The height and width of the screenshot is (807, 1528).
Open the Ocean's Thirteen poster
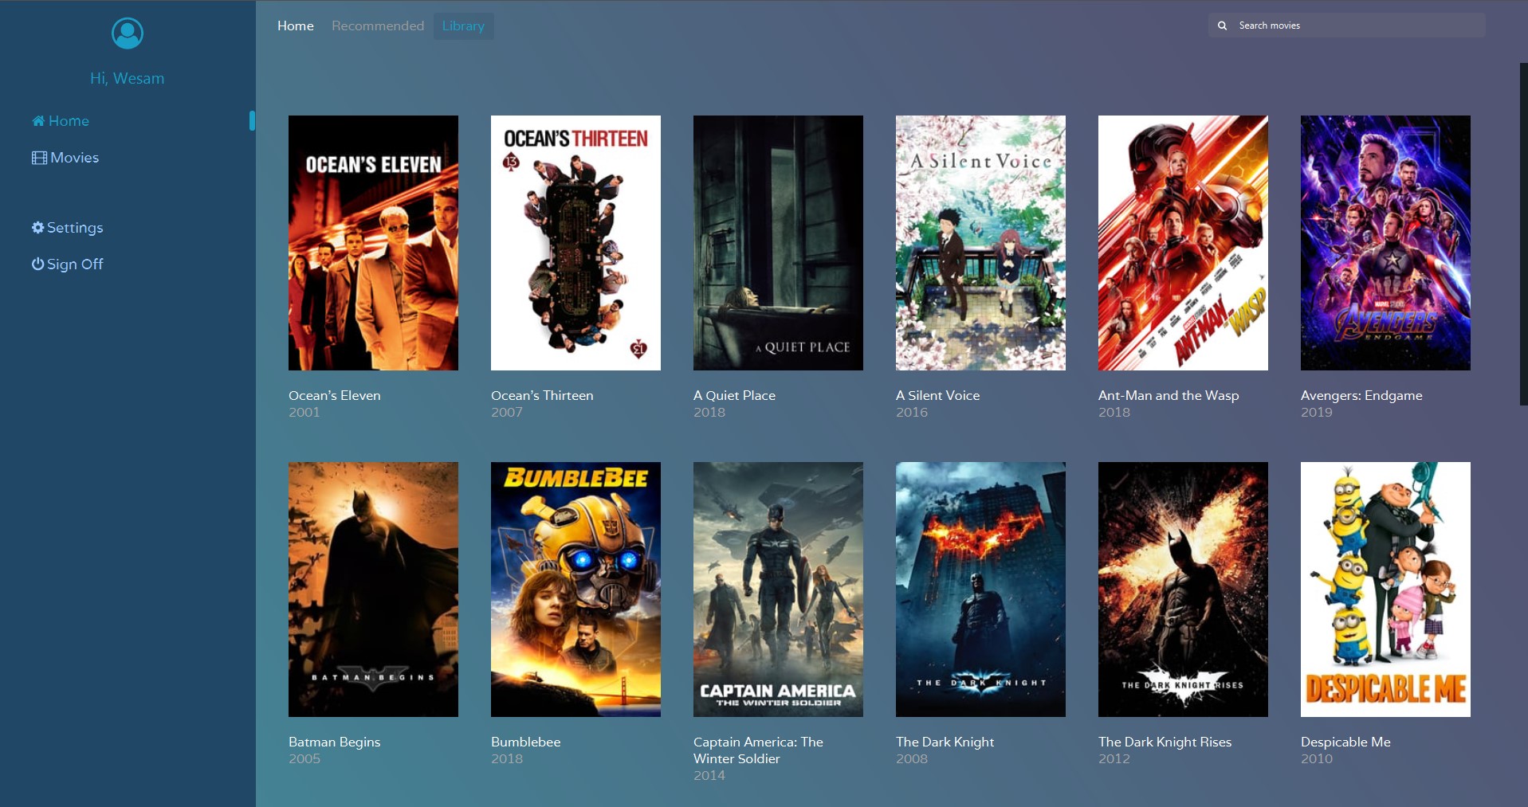point(575,243)
